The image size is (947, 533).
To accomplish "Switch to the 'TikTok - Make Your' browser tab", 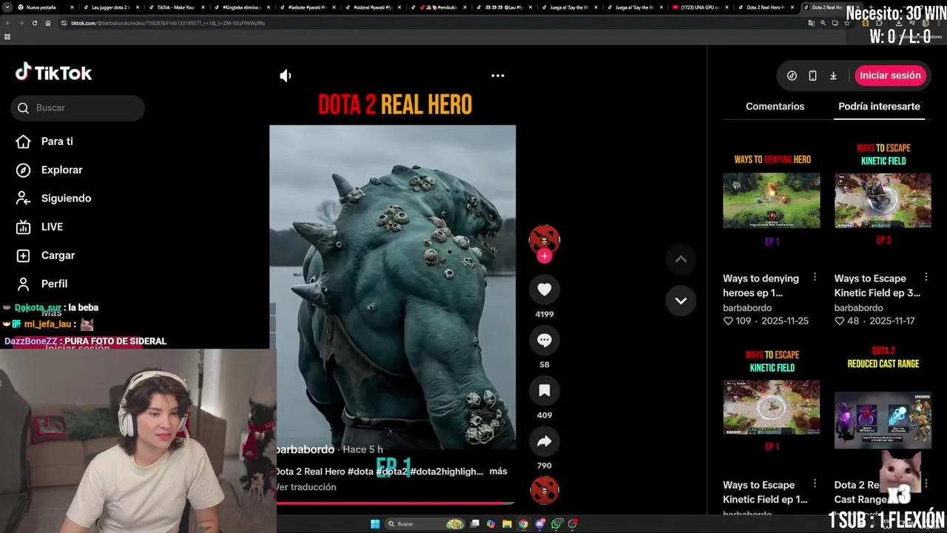I will click(x=175, y=7).
